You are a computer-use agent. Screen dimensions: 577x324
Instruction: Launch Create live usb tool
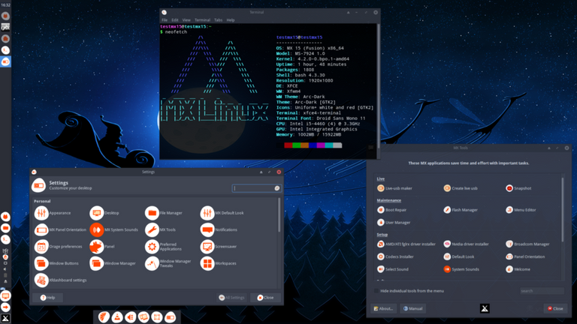[461, 188]
